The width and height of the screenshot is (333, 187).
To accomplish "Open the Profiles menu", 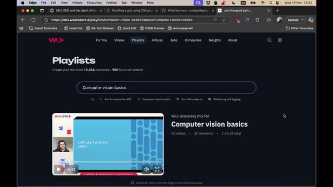I will click(111, 3).
